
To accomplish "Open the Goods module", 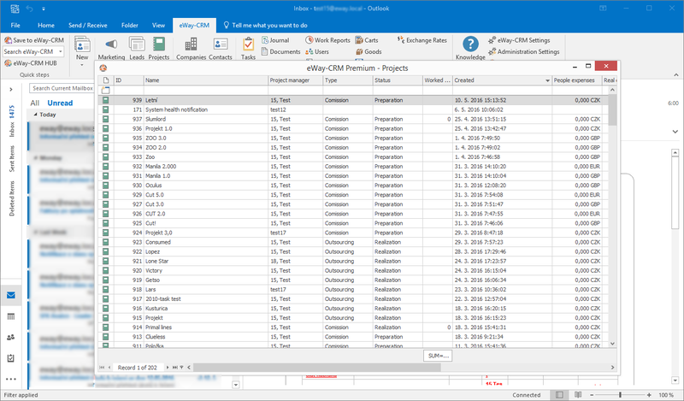I will (369, 51).
